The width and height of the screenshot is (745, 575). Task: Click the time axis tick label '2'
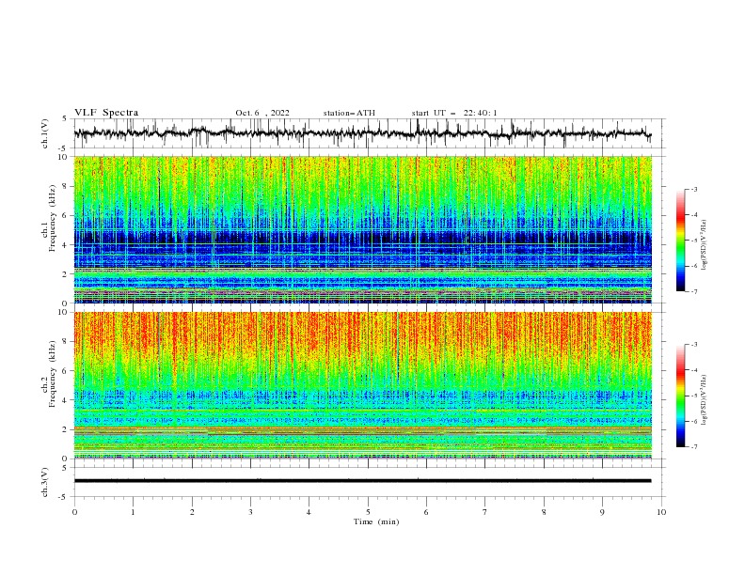pos(192,512)
